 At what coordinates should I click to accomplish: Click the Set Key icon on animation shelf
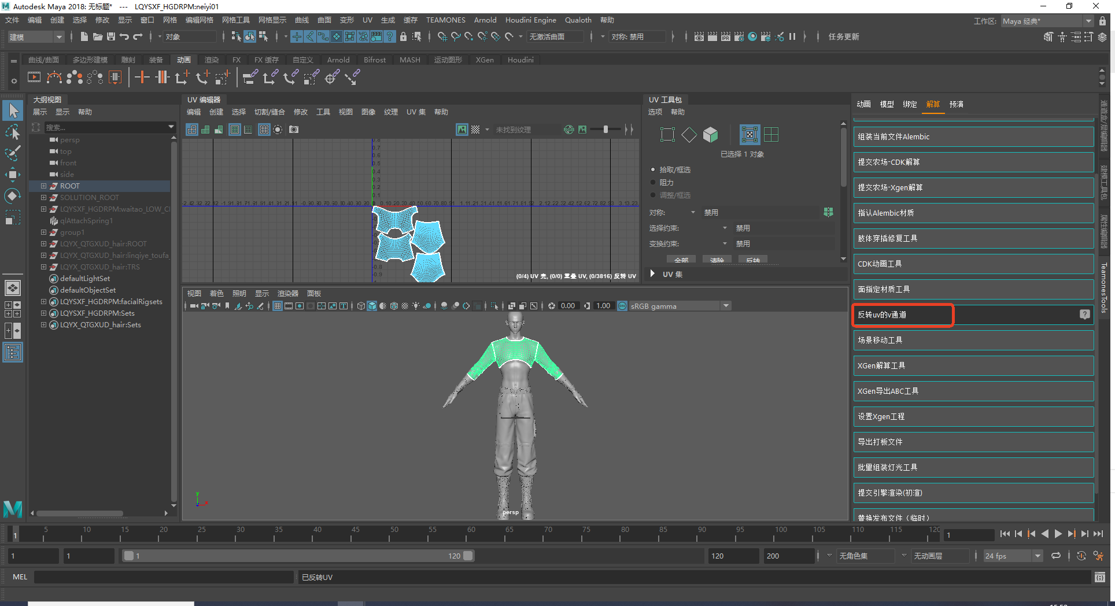(142, 77)
